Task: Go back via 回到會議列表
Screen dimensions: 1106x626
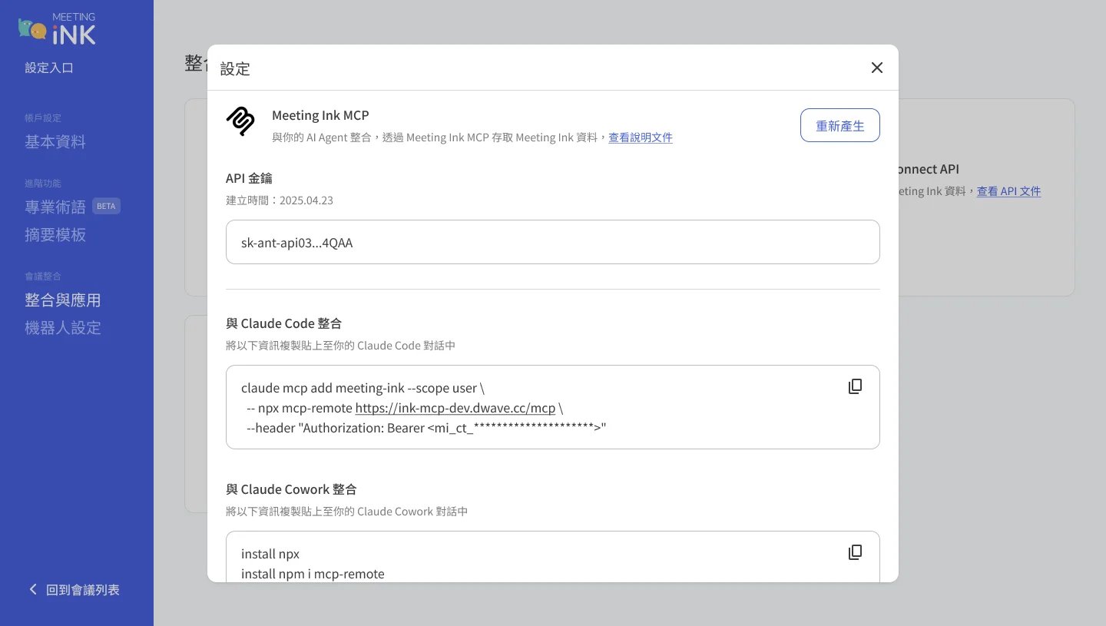Action: tap(83, 590)
